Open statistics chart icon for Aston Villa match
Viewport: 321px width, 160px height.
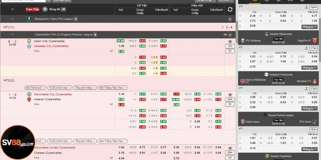(x=110, y=51)
